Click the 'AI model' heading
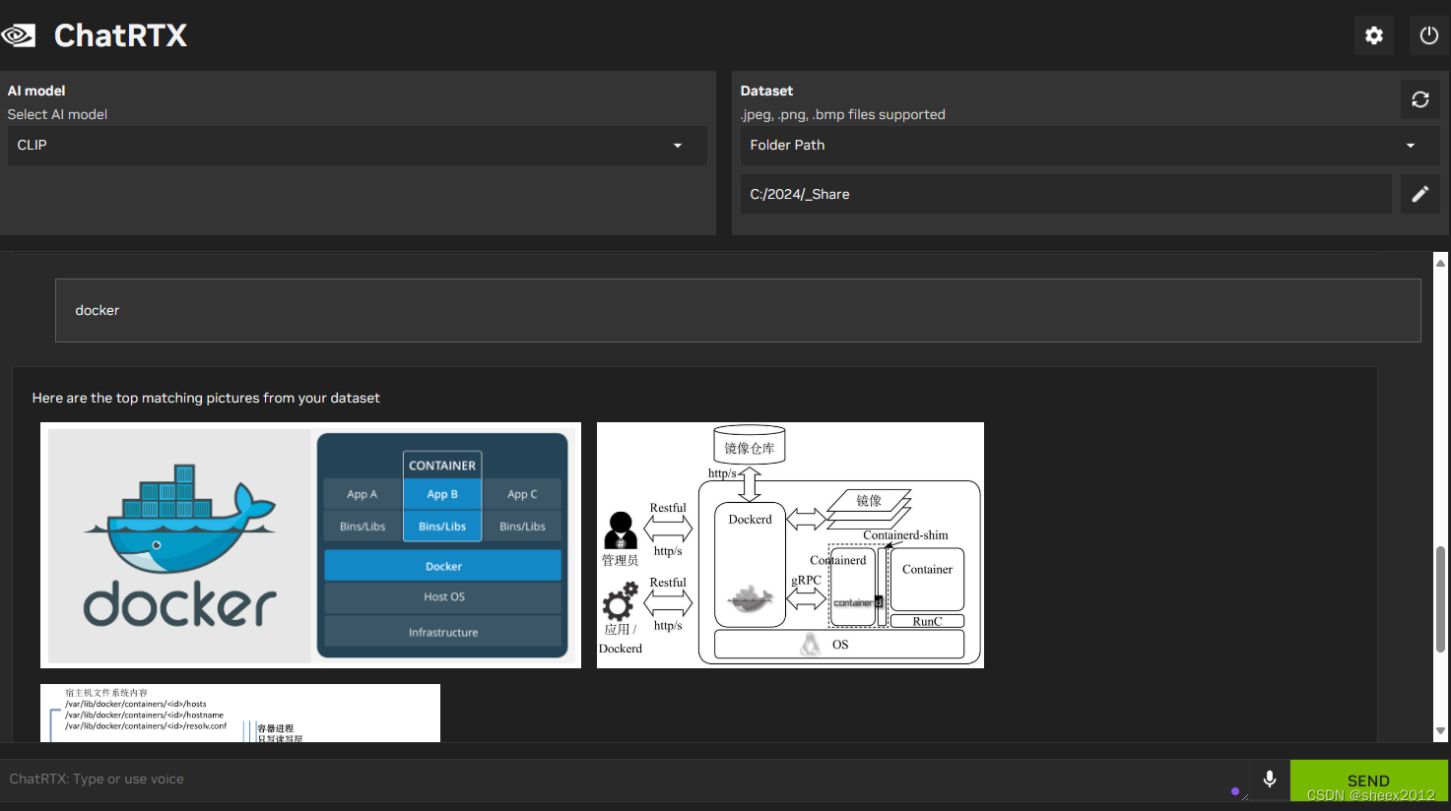Image resolution: width=1451 pixels, height=811 pixels. [36, 91]
